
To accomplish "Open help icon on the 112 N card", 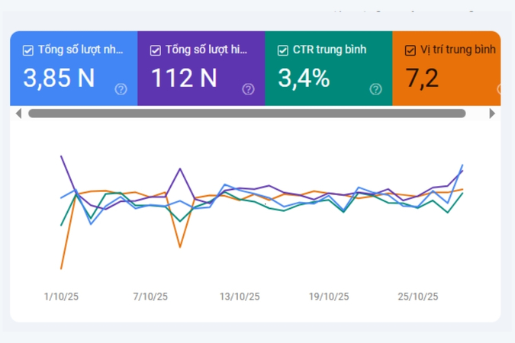I will pyautogui.click(x=248, y=89).
